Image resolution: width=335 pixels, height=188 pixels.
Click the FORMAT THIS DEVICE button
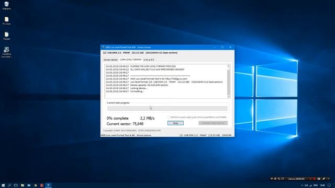pyautogui.click(x=213, y=123)
